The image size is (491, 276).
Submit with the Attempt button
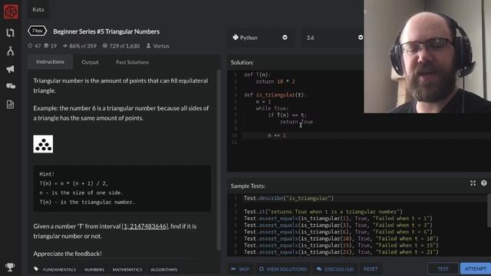476,269
